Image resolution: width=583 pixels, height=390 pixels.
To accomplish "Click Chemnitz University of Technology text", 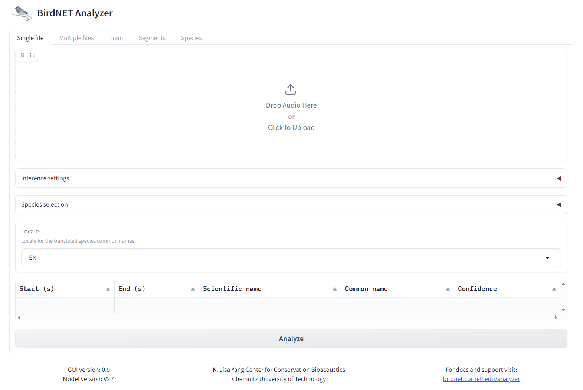I will click(x=279, y=379).
